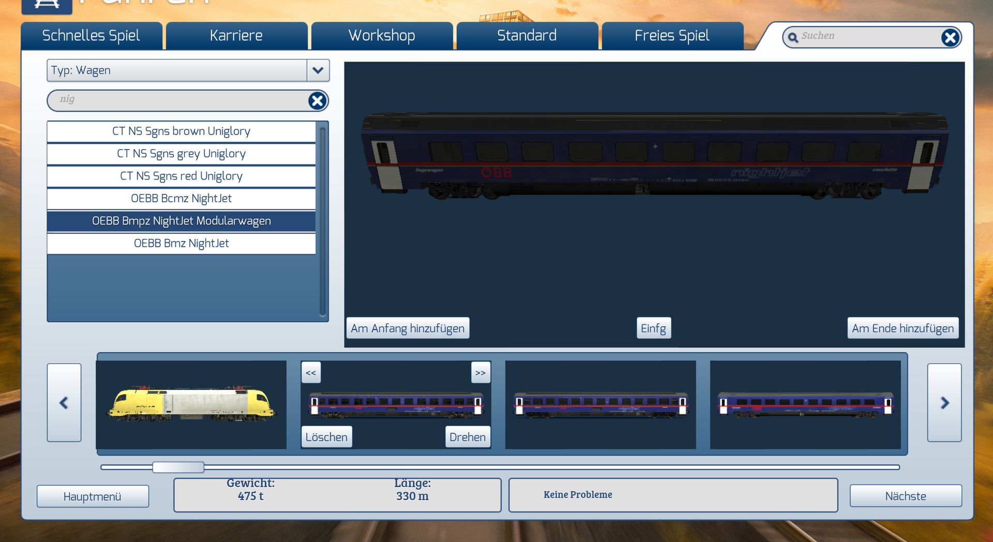This screenshot has width=993, height=542.
Task: Delete selected wagon with Löschen
Action: coord(326,437)
